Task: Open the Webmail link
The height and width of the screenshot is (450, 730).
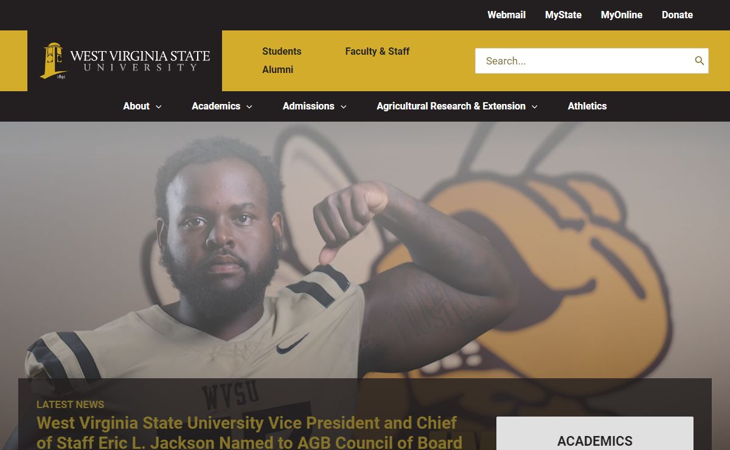Action: click(x=506, y=15)
